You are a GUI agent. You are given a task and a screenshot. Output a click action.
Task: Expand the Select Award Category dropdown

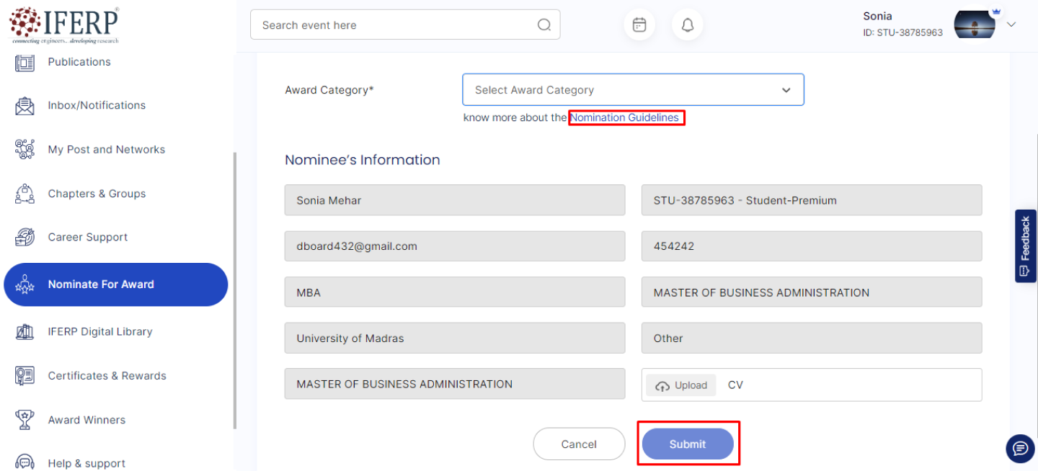[632, 90]
